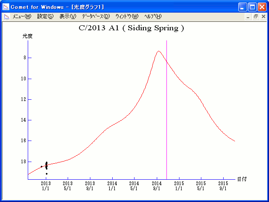Click the 2015 9/1 date label
Image resolution: width=269 pixels, height=202 pixels.
pos(223,186)
